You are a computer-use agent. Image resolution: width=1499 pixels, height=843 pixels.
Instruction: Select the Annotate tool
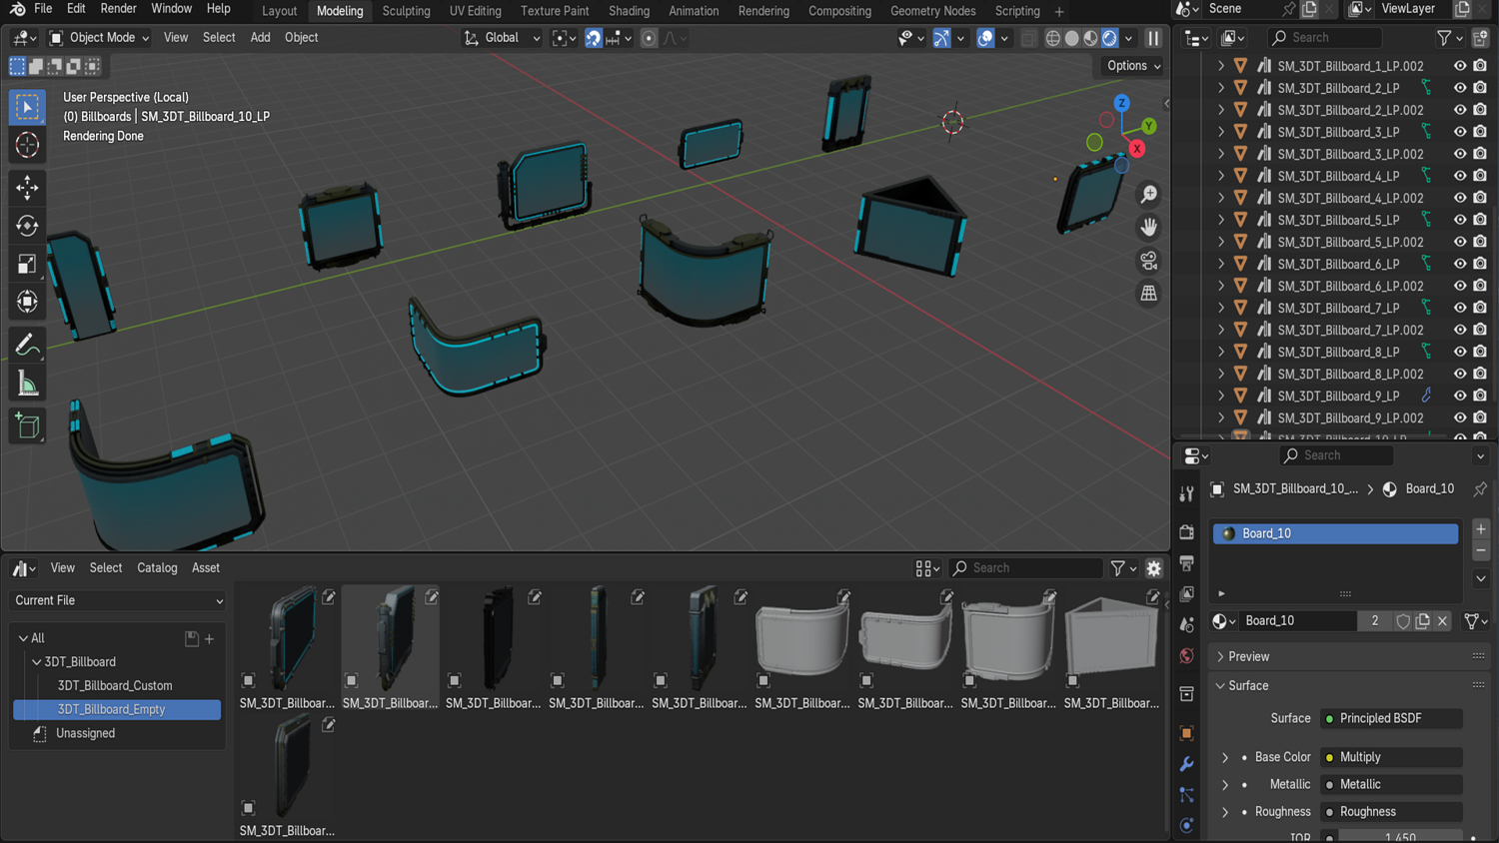tap(27, 345)
